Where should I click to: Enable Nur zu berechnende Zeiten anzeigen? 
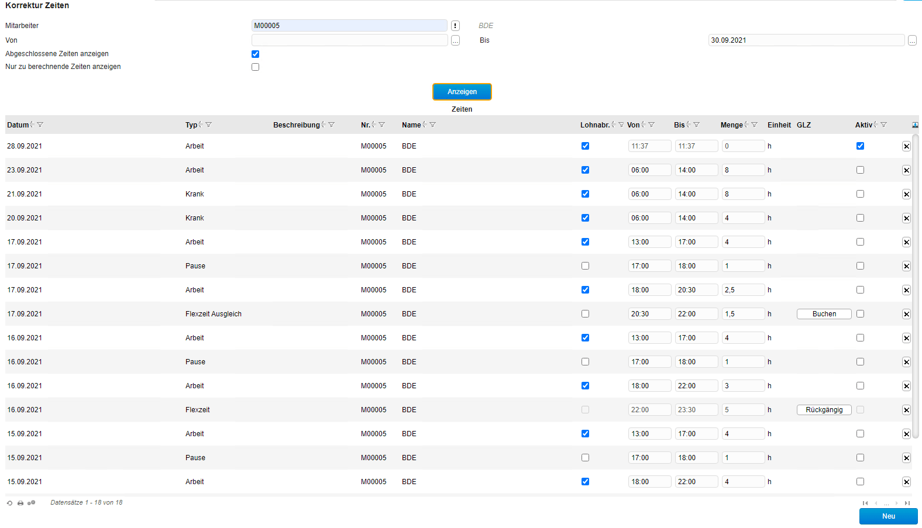coord(255,67)
